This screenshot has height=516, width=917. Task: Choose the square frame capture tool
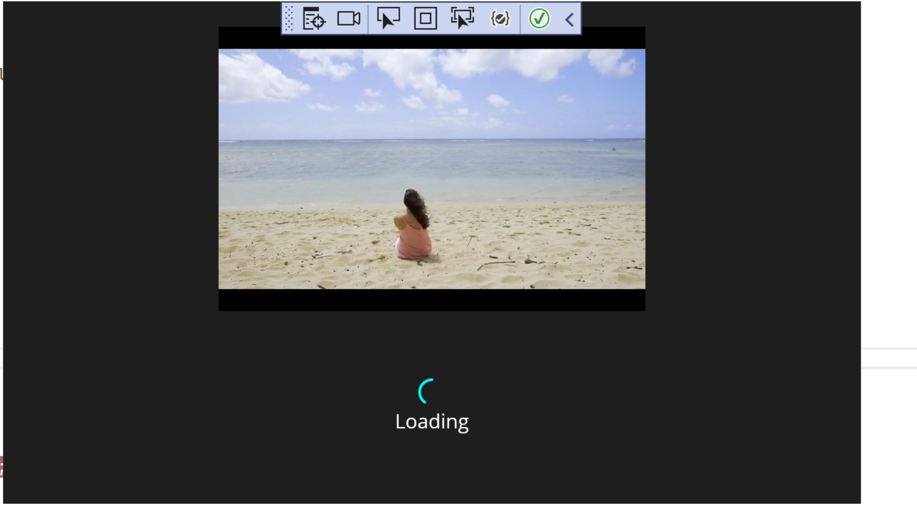tap(425, 19)
